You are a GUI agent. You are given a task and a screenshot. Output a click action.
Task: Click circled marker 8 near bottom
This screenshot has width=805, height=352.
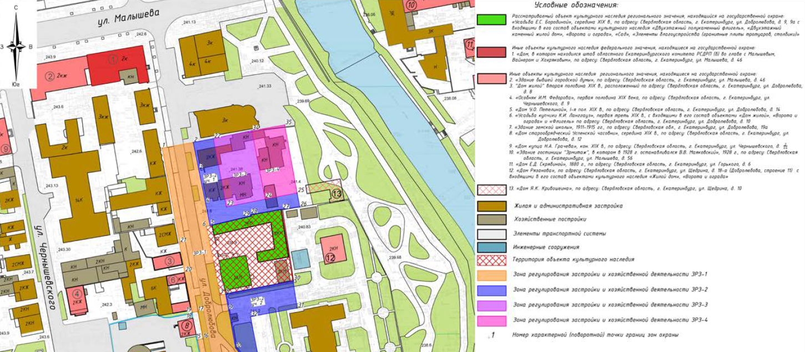click(187, 326)
